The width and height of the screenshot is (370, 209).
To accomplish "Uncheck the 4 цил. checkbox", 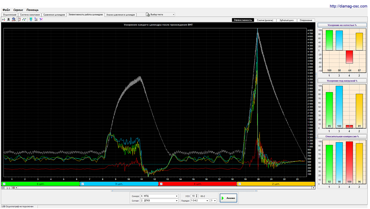I will [161, 184].
